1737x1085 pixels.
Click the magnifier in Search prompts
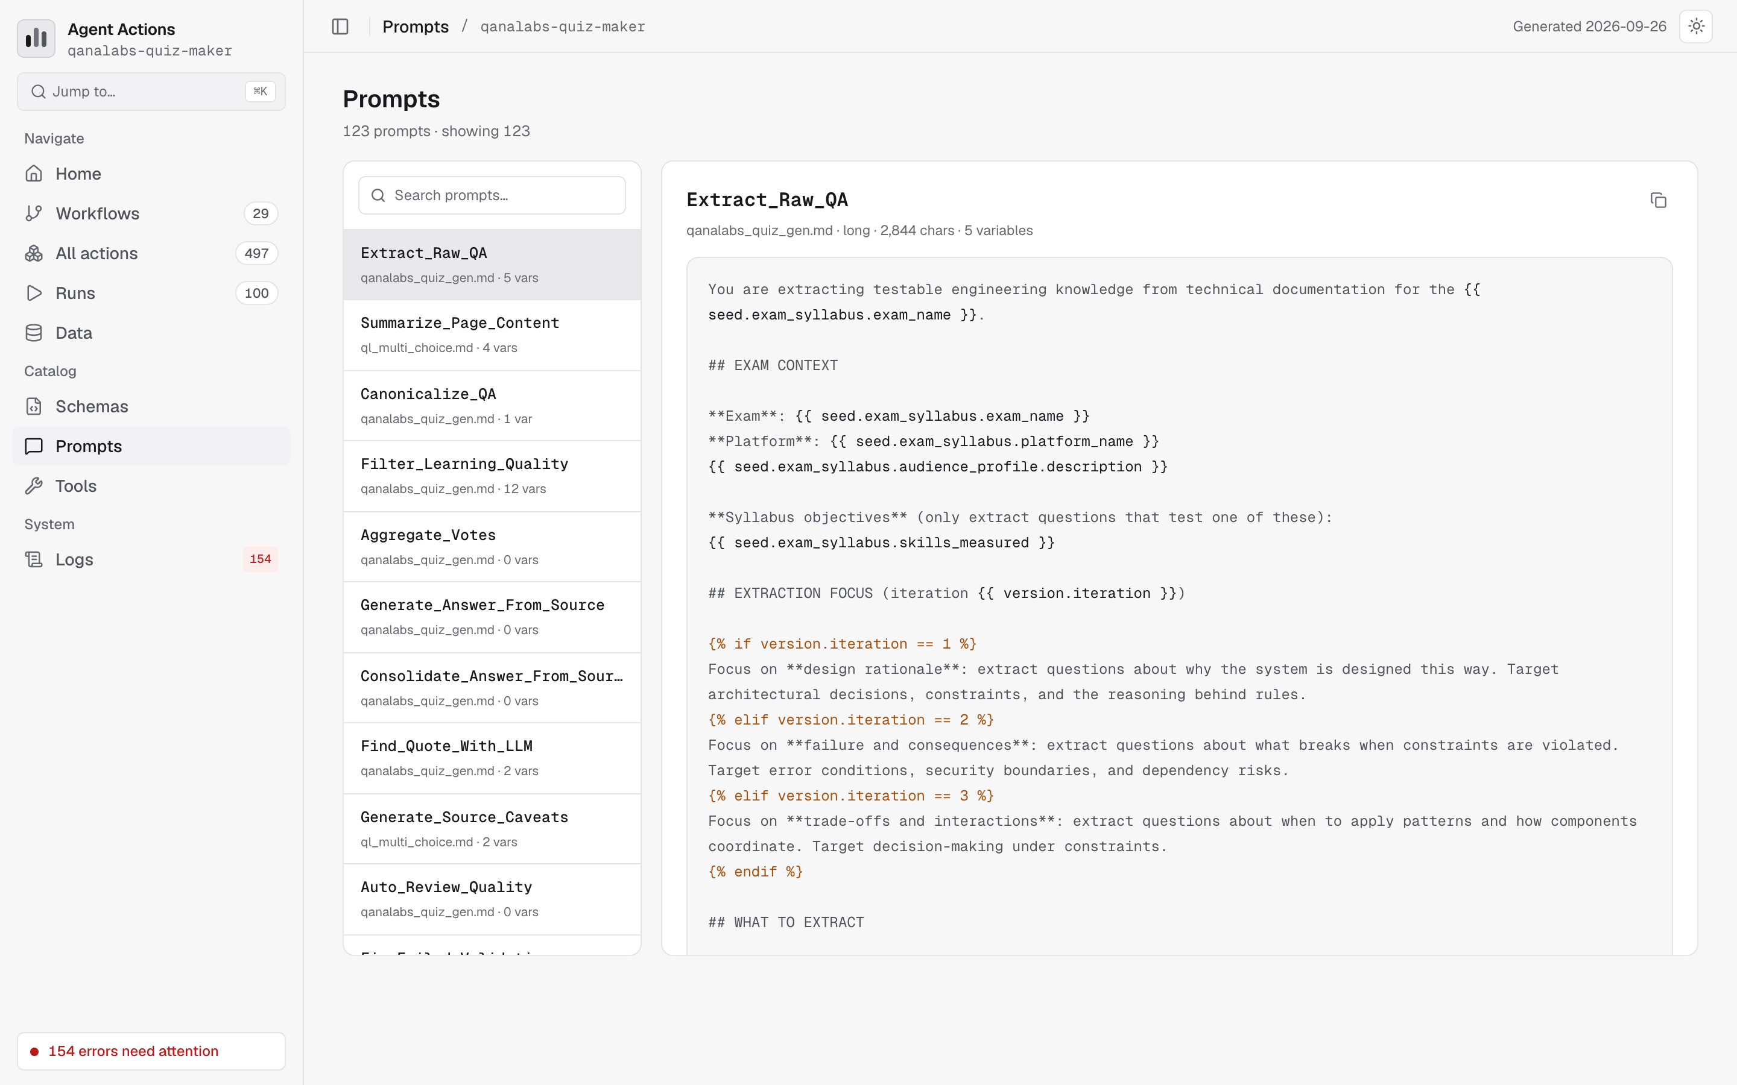tap(378, 195)
